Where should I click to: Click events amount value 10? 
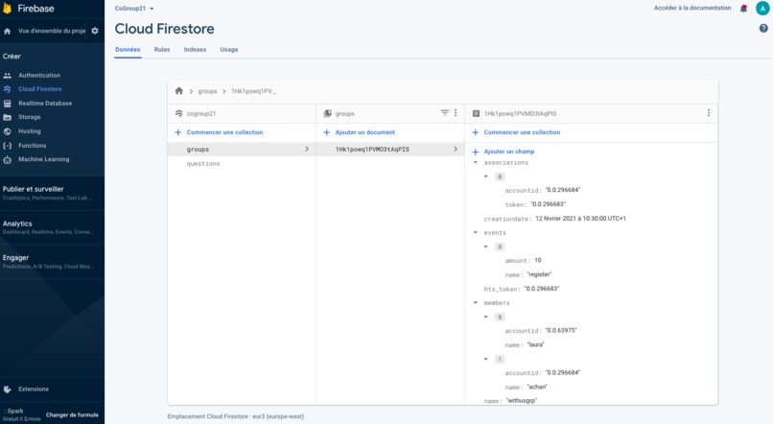538,260
